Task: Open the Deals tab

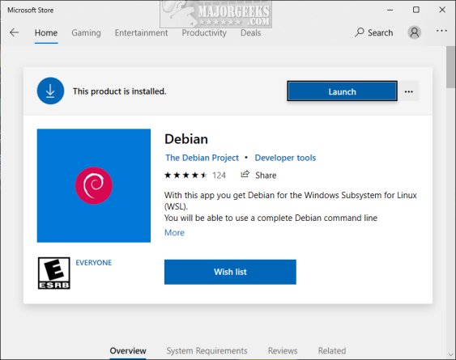Action: (x=251, y=33)
